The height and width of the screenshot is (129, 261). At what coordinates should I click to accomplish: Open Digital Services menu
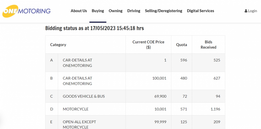200,11
